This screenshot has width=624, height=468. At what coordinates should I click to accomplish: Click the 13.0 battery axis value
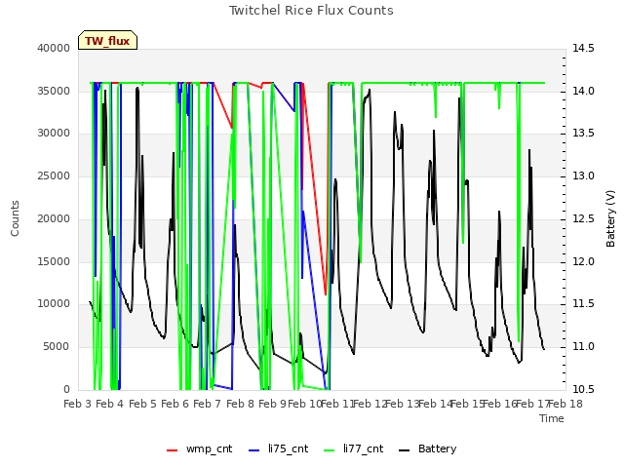tap(583, 176)
